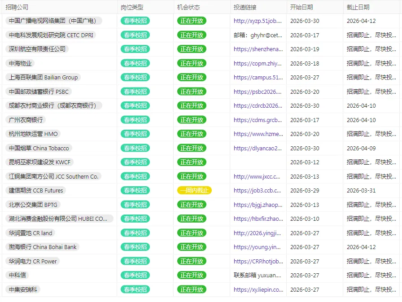
Task: Click 2026-04-10 deadline in 广州农商银行 row
Action: click(x=361, y=120)
